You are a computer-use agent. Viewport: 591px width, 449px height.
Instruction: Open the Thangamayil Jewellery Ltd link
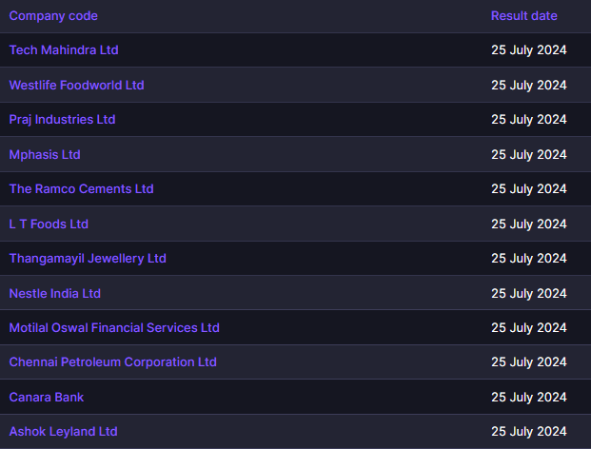click(x=88, y=259)
